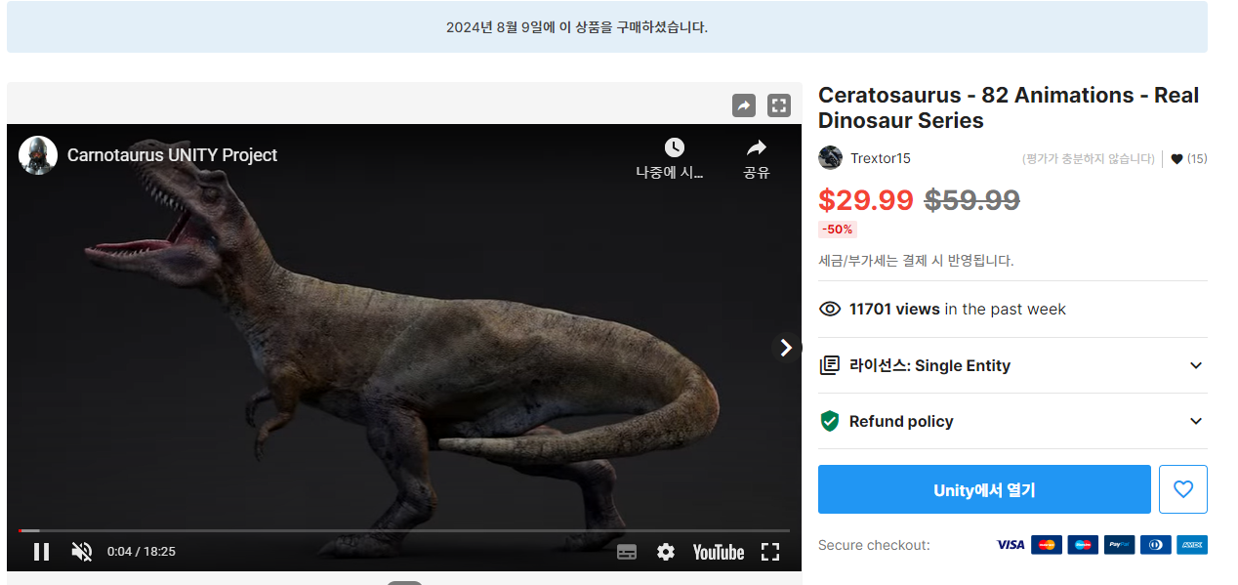Viewport: 1238px width, 585px height.
Task: Click the Diners Club payment icon
Action: pos(1156,545)
